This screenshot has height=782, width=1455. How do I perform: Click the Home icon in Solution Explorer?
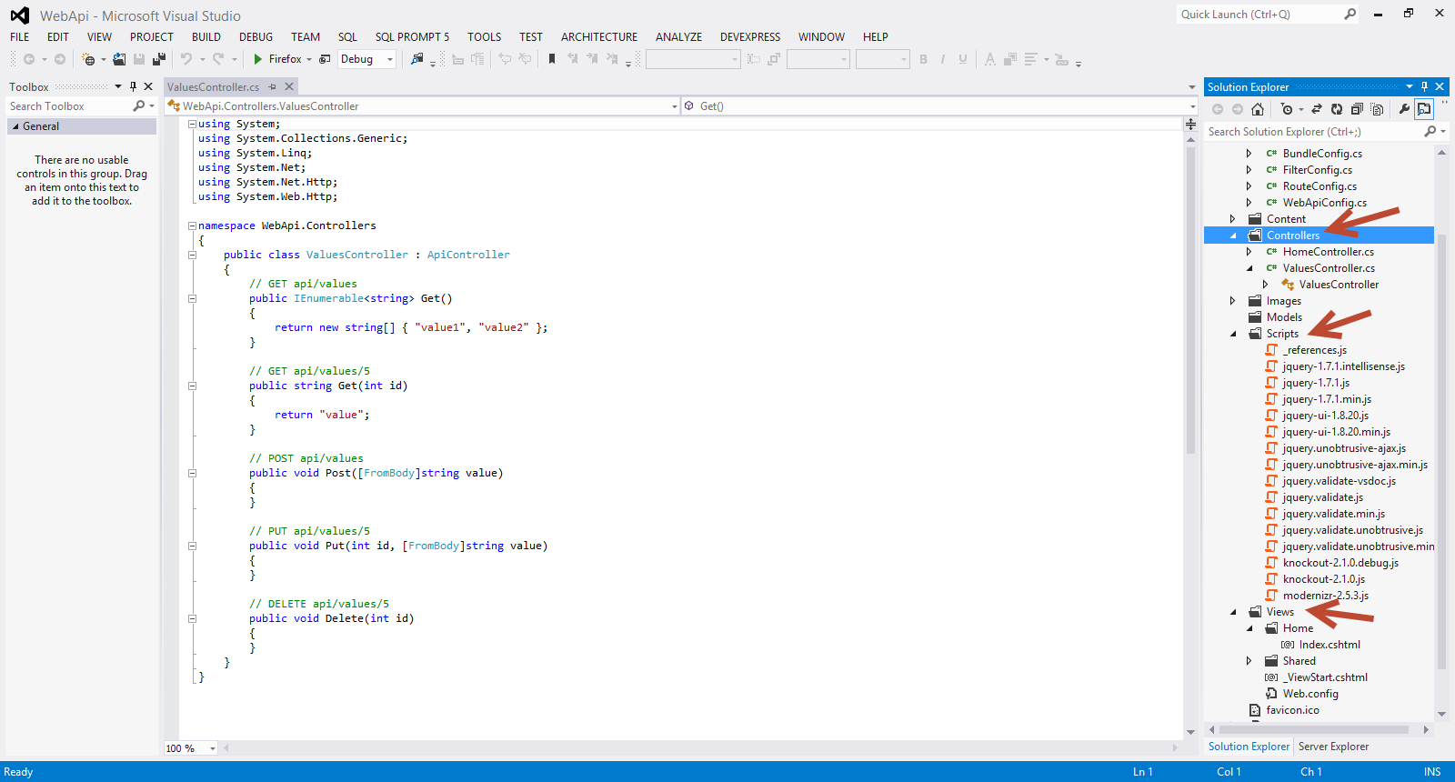point(1258,109)
